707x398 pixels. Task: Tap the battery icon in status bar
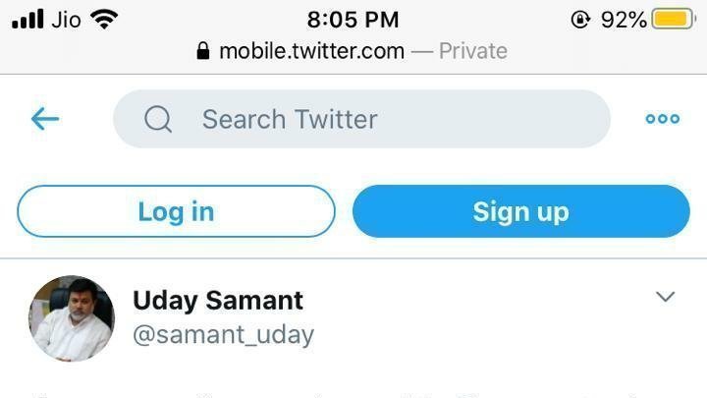pyautogui.click(x=675, y=19)
